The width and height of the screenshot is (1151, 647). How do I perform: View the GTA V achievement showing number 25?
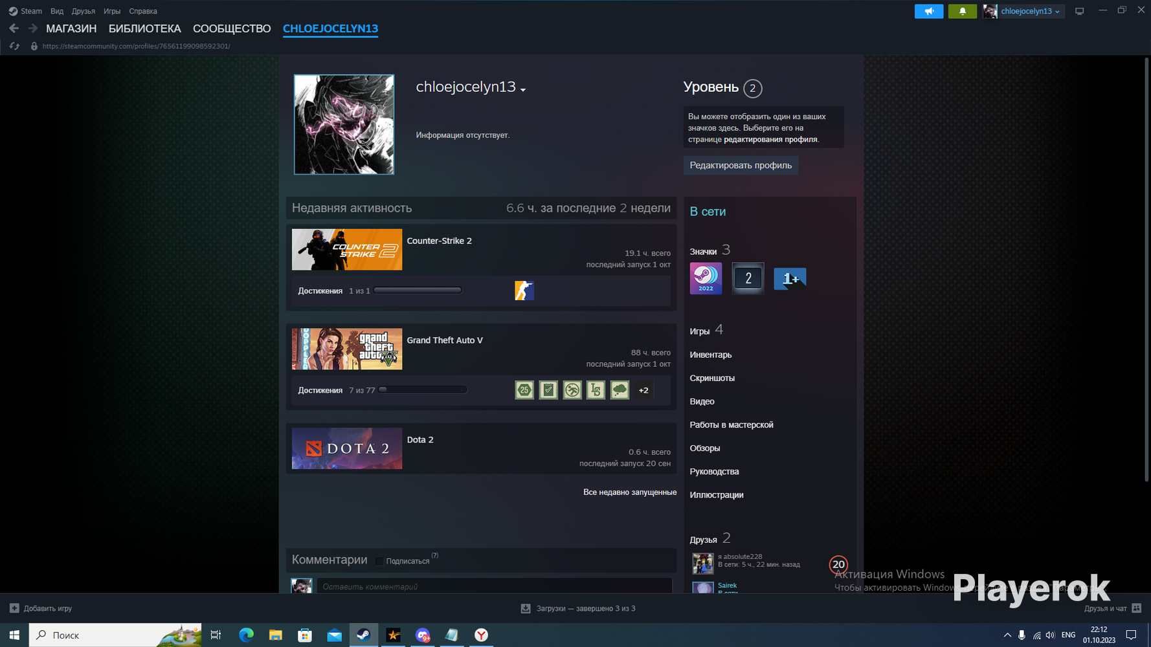coord(524,390)
